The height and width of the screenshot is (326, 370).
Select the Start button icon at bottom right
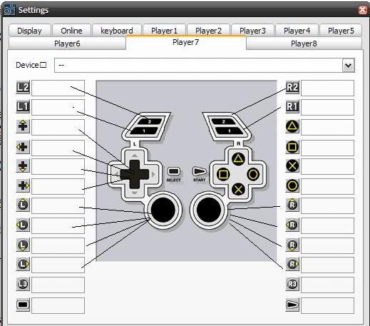coord(292,305)
